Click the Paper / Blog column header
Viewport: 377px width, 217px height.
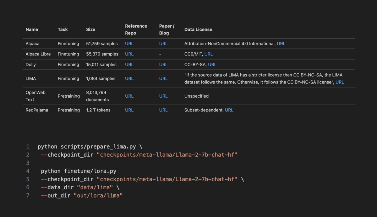(x=167, y=30)
